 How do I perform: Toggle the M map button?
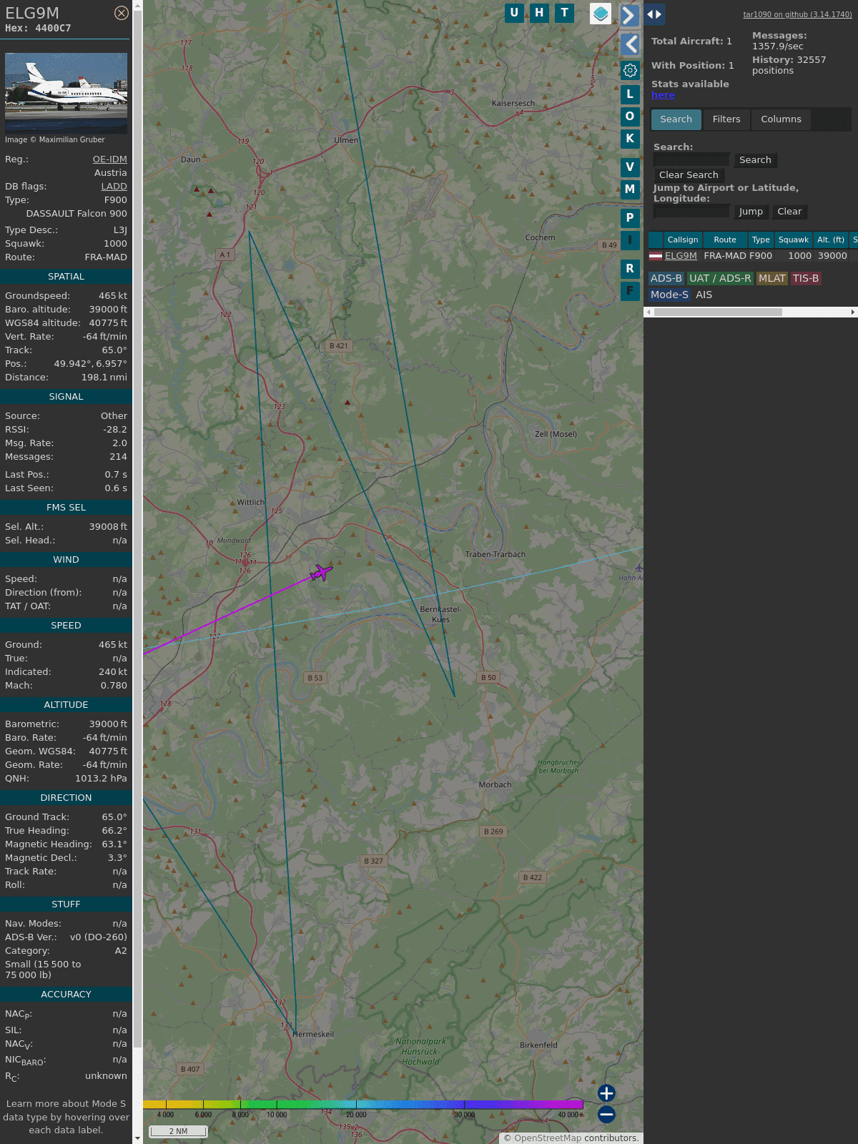630,189
